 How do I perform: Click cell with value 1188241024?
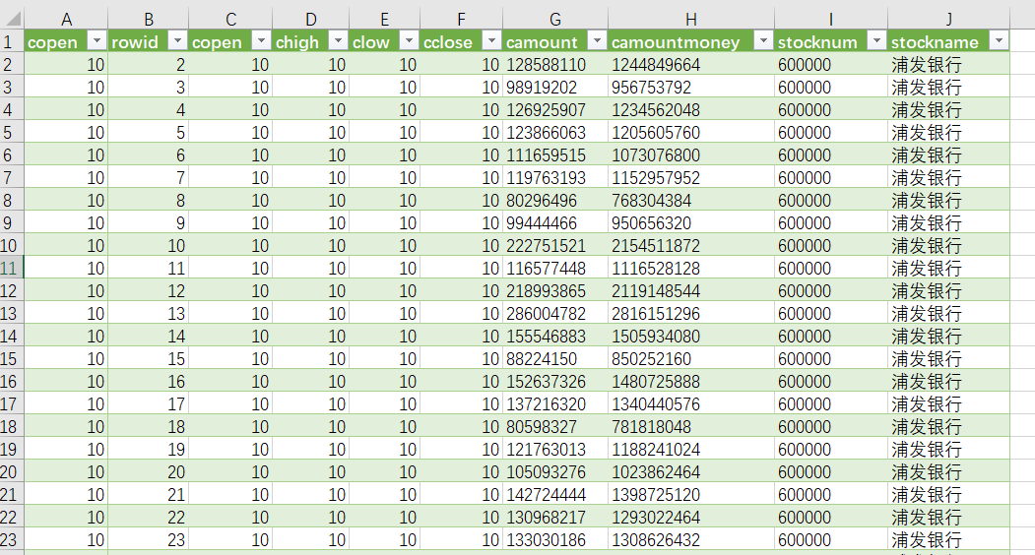tap(691, 450)
